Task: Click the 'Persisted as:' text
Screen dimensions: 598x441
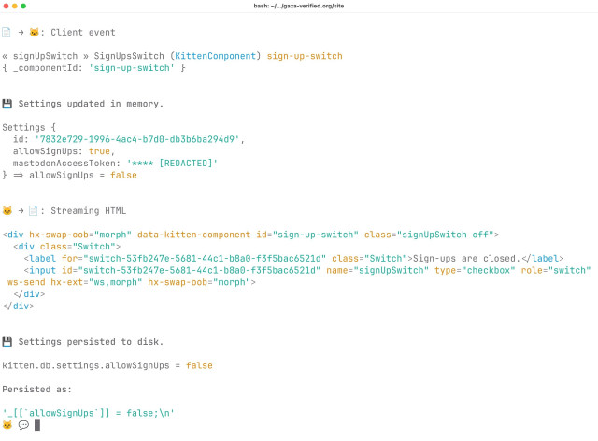Action: coord(37,390)
